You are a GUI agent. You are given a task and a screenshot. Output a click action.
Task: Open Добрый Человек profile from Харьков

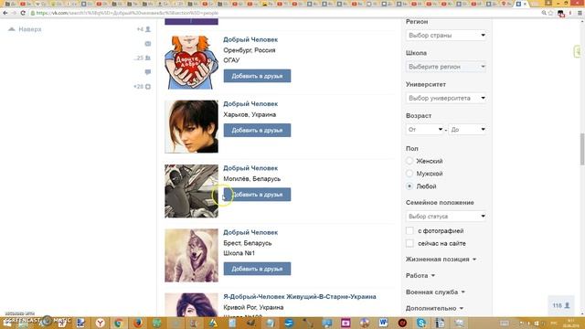250,104
